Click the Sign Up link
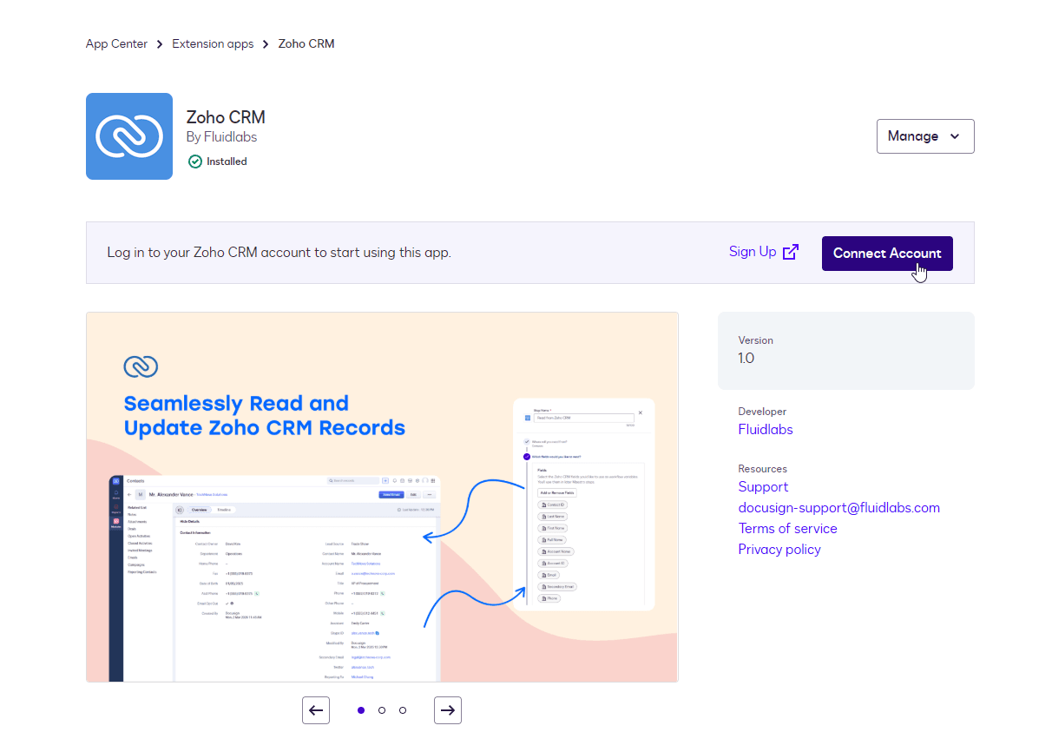The width and height of the screenshot is (1052, 752). point(753,252)
